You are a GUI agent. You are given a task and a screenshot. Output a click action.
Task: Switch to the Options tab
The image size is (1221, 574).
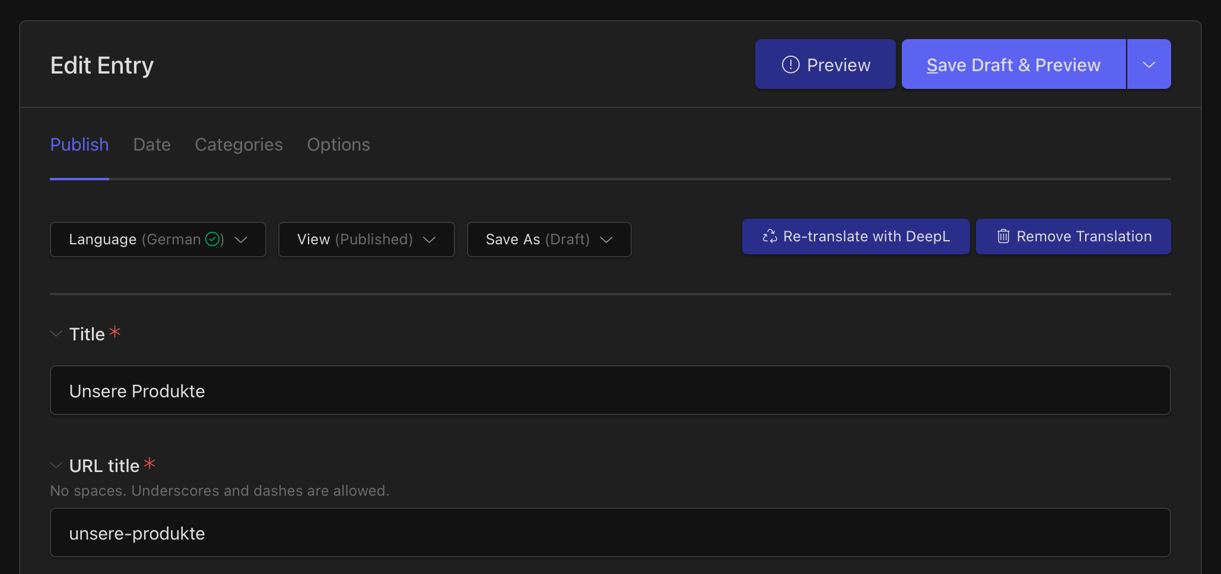pyautogui.click(x=339, y=145)
